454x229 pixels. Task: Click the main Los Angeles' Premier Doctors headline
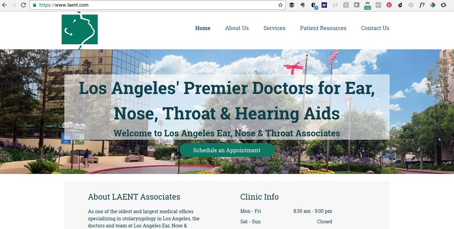coord(227,101)
